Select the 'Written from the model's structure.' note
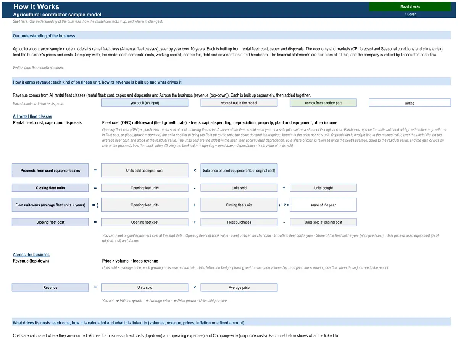 (x=38, y=68)
